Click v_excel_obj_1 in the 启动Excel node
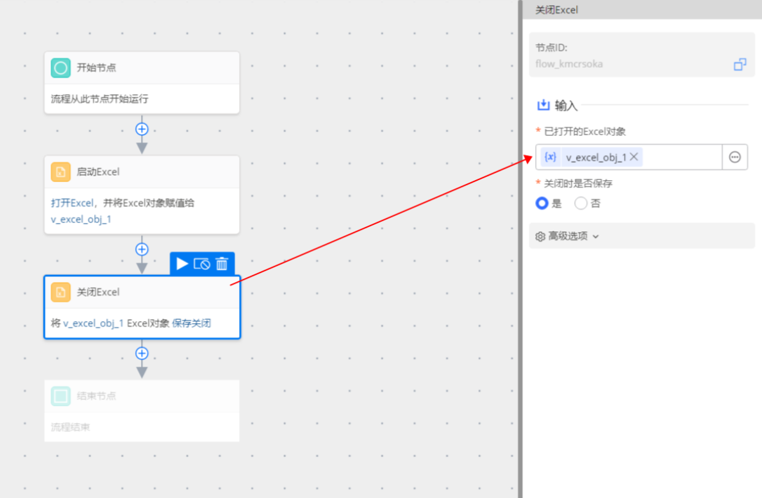762x498 pixels. coord(81,220)
